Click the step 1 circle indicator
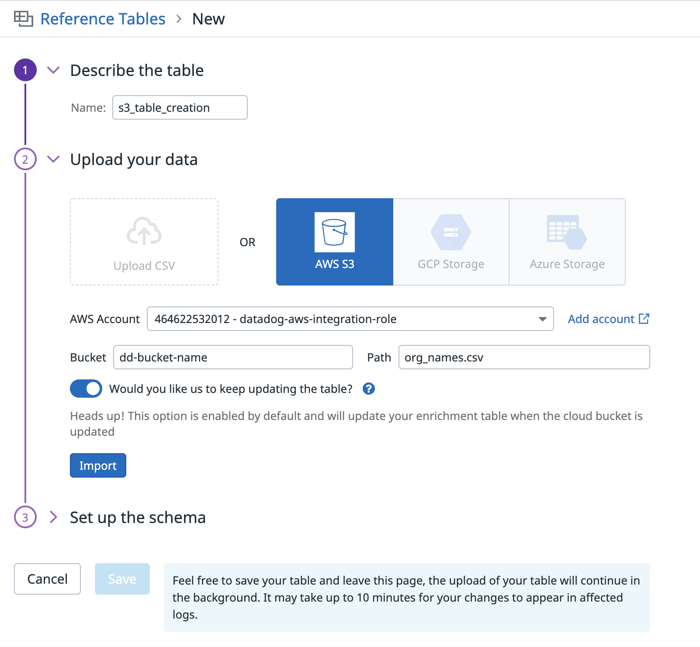700x647 pixels. click(25, 70)
